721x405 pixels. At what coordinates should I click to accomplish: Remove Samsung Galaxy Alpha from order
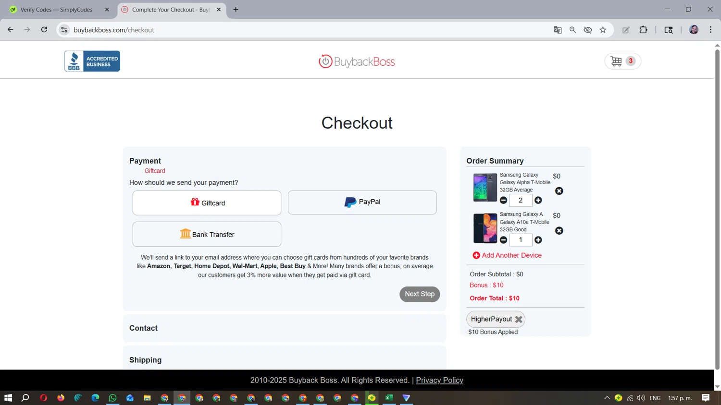pos(559,191)
